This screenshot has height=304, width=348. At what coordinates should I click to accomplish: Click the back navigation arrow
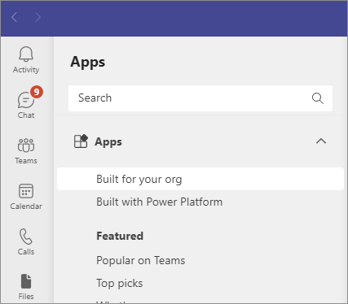[x=15, y=17]
